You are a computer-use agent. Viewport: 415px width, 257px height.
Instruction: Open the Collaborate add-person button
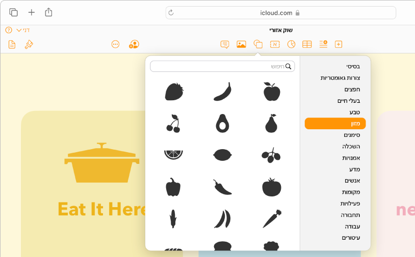(x=134, y=44)
